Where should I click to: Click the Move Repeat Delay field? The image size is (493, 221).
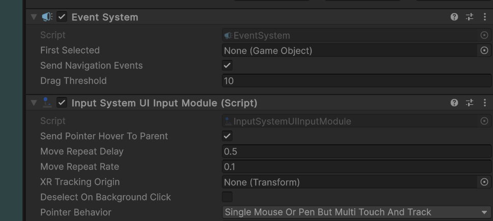coord(356,151)
